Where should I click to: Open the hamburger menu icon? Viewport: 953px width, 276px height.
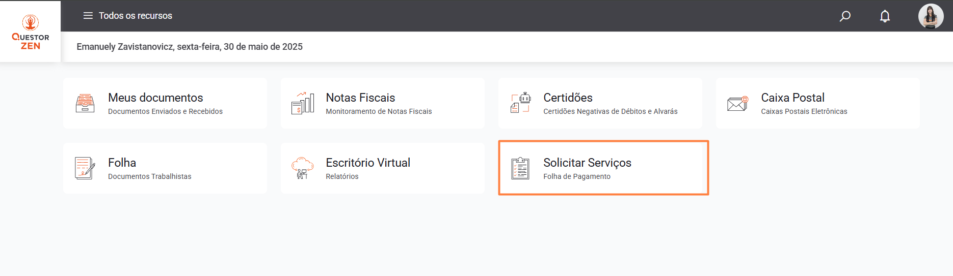point(88,16)
